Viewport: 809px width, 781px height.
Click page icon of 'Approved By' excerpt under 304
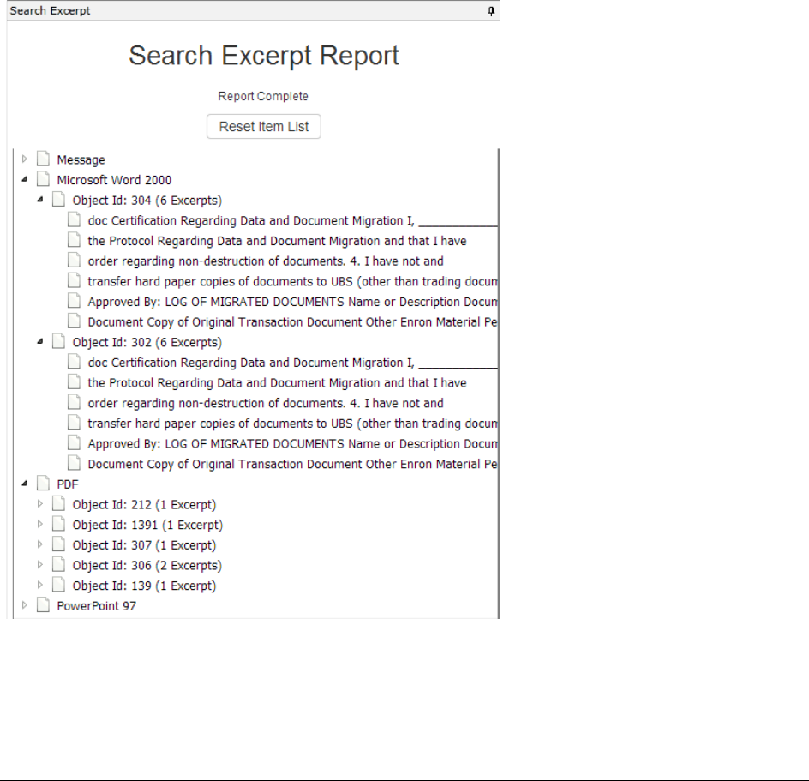coord(75,301)
